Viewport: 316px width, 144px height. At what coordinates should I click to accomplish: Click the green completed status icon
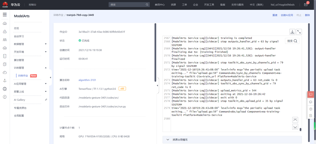[x=80, y=40]
